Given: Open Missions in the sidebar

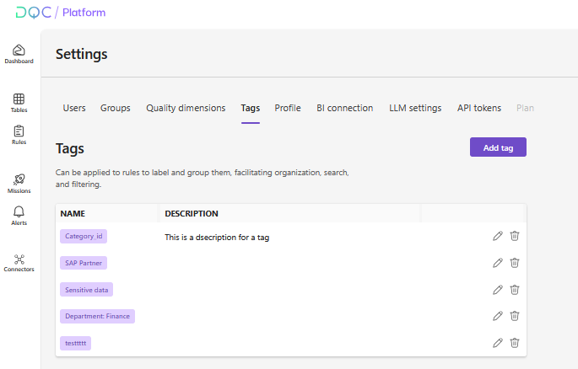Looking at the screenshot, I should coord(19,183).
